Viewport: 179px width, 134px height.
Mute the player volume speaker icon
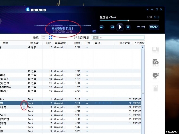(102, 27)
